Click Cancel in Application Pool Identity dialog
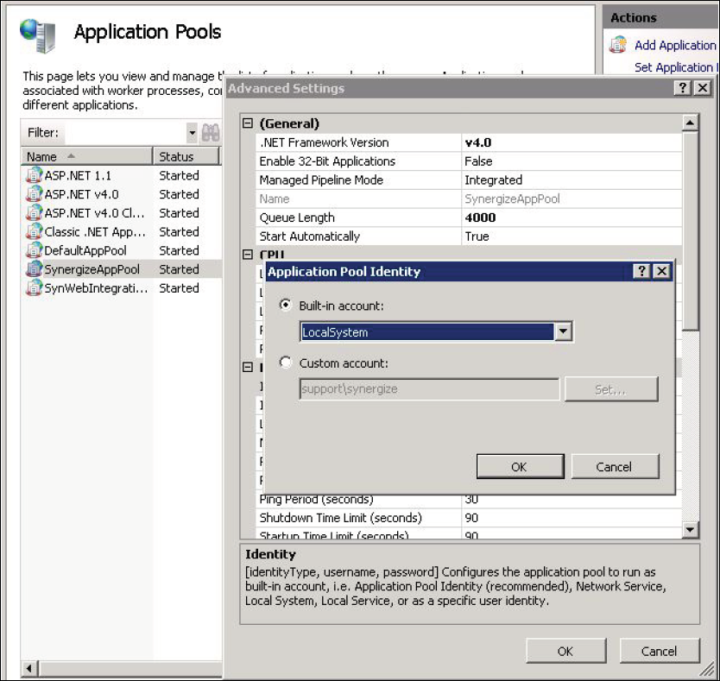This screenshot has height=681, width=720. [615, 467]
